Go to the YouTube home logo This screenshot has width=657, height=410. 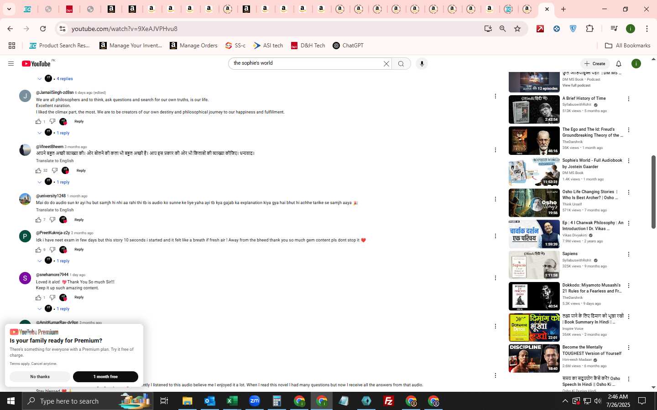click(x=36, y=64)
